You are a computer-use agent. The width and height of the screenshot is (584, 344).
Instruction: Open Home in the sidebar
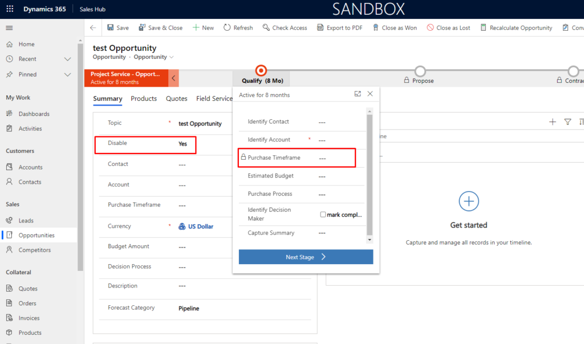pyautogui.click(x=26, y=44)
